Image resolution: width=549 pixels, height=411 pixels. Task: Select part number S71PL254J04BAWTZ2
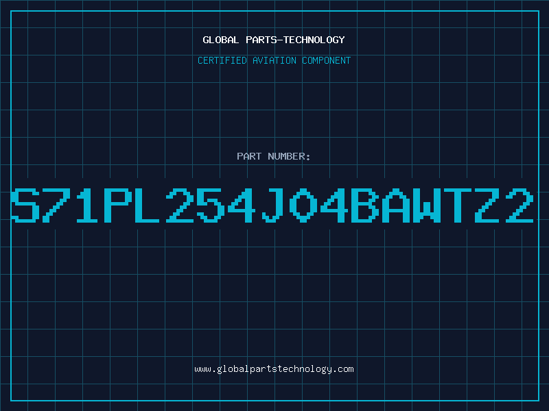point(272,206)
